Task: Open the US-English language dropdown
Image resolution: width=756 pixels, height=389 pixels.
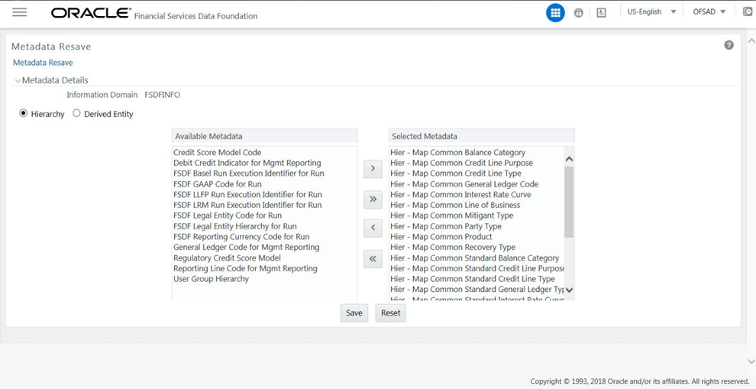Action: pos(651,11)
